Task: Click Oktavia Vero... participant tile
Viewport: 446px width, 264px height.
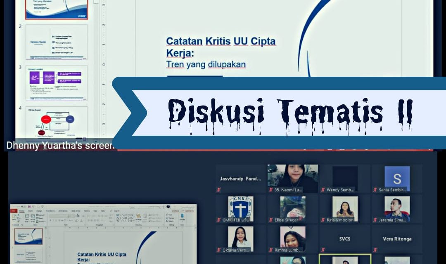Action: [x=241, y=239]
